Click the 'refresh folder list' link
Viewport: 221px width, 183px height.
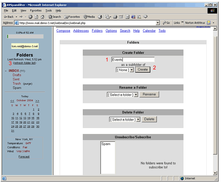pyautogui.click(x=24, y=63)
